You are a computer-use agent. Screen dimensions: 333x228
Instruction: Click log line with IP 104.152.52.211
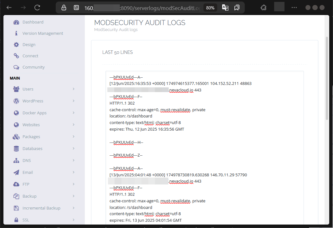point(180,84)
